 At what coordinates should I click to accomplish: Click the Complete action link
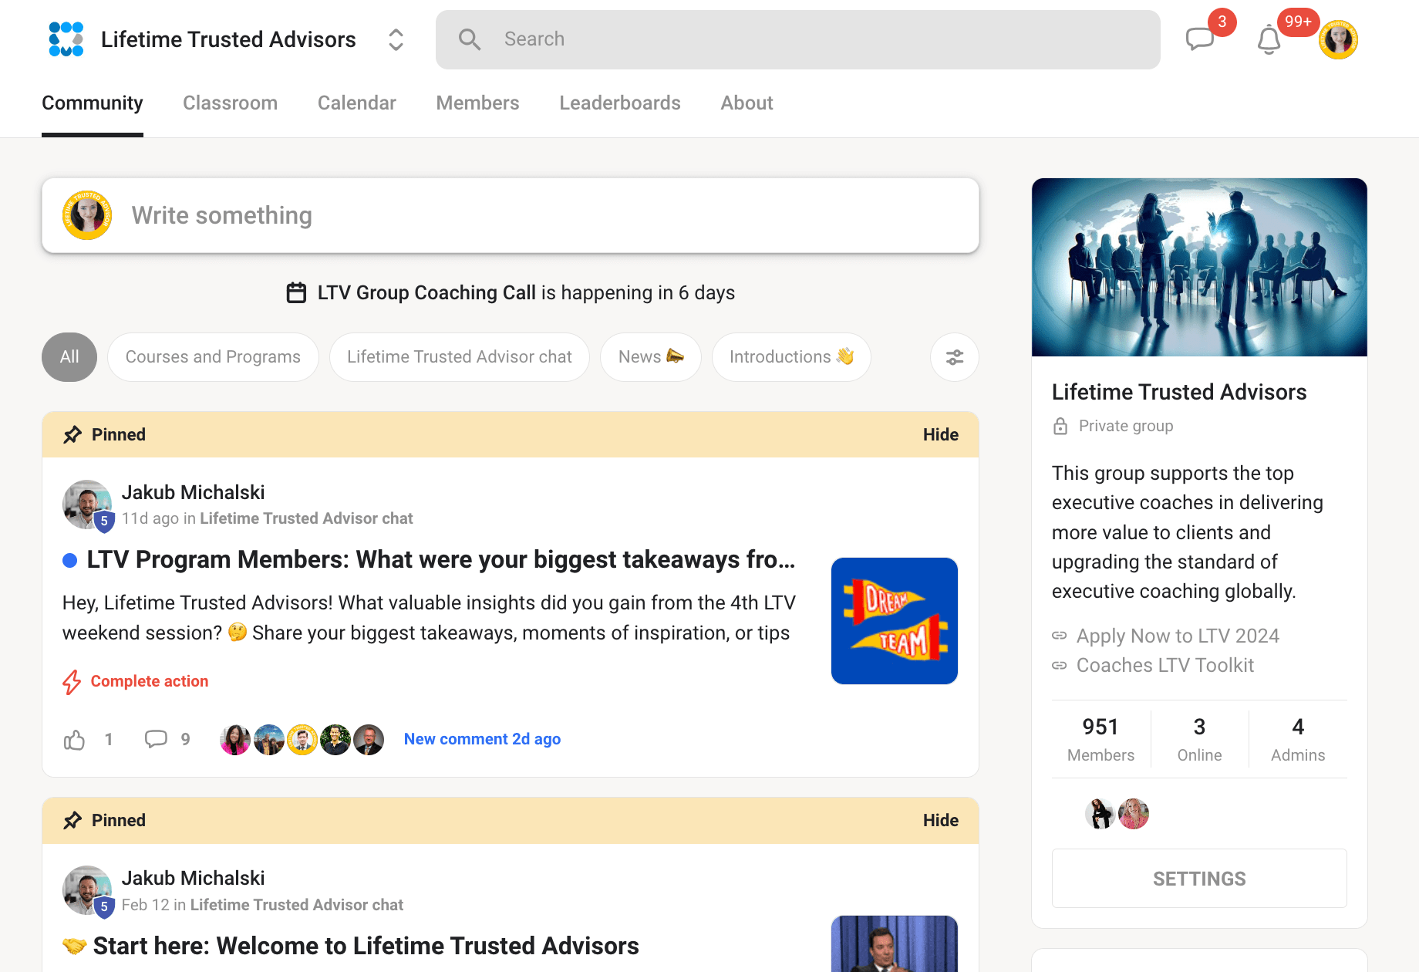click(x=150, y=681)
